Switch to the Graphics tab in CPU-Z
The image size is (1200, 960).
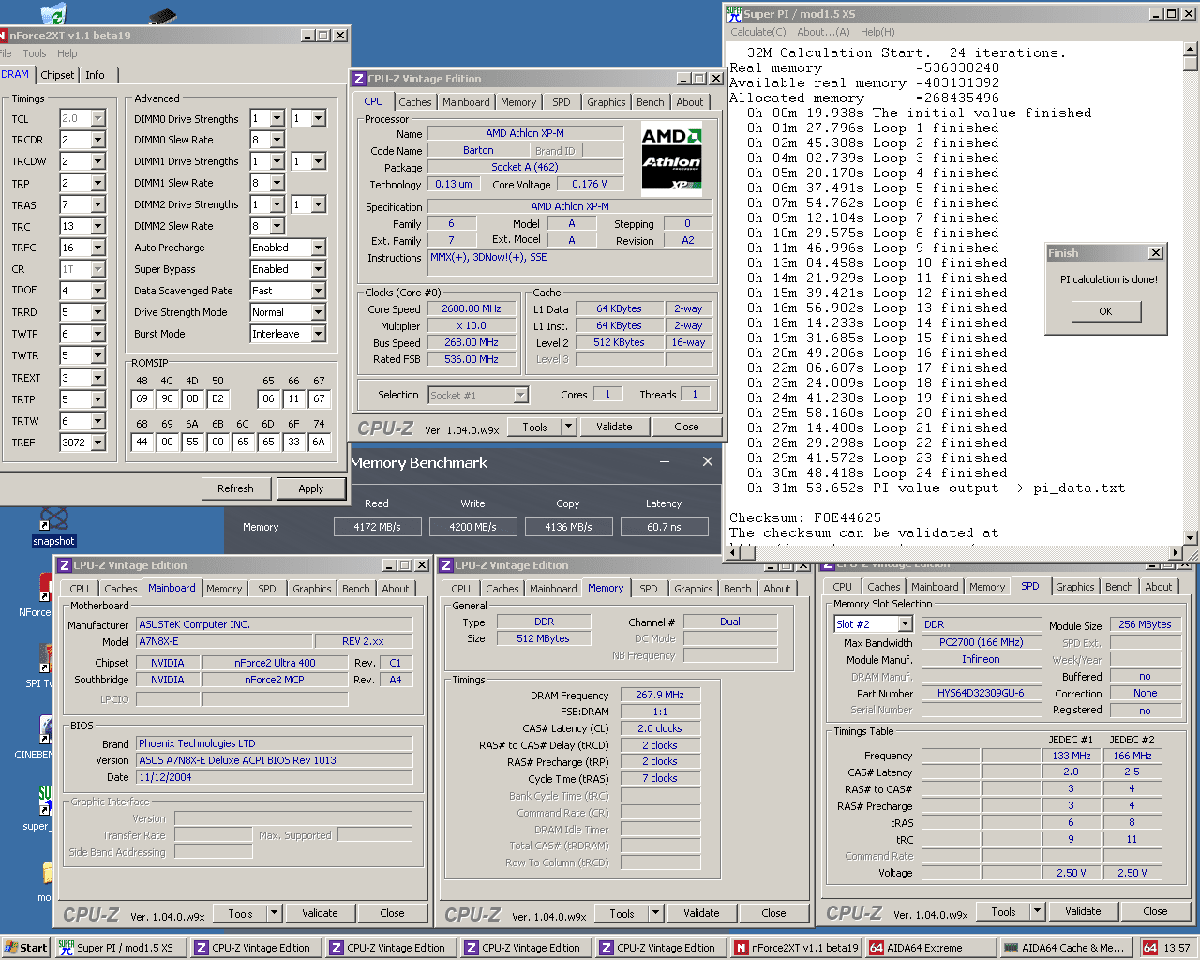pos(606,101)
